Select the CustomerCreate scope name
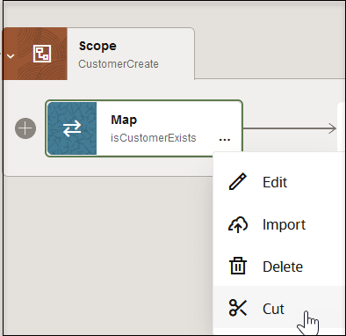346x336 pixels. coord(119,64)
